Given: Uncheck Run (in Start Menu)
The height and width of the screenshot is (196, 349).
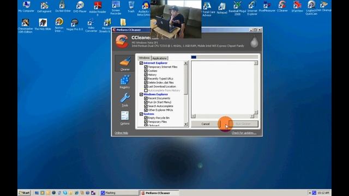Looking at the screenshot, I should 146,102.
